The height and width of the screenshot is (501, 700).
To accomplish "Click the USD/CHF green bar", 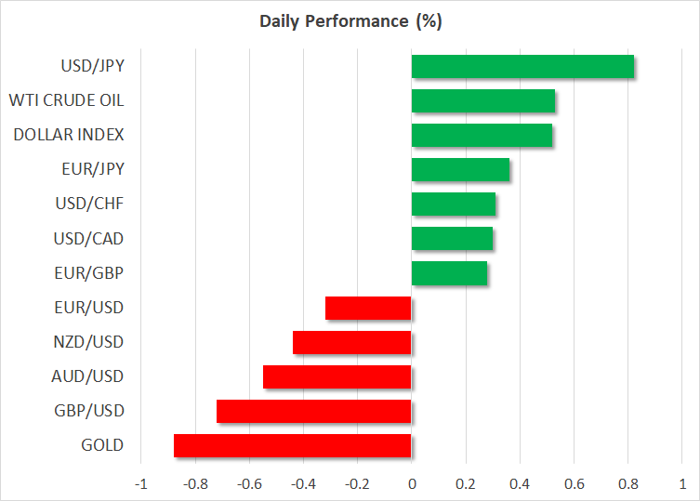I will (x=453, y=204).
